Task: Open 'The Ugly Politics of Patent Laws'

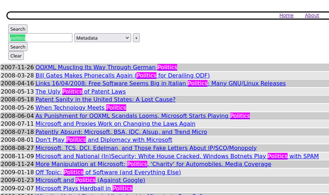Action: pos(81,92)
